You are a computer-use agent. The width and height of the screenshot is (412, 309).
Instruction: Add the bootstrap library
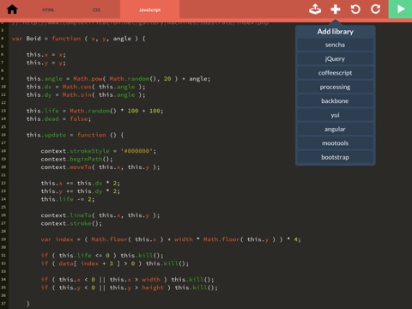point(335,157)
